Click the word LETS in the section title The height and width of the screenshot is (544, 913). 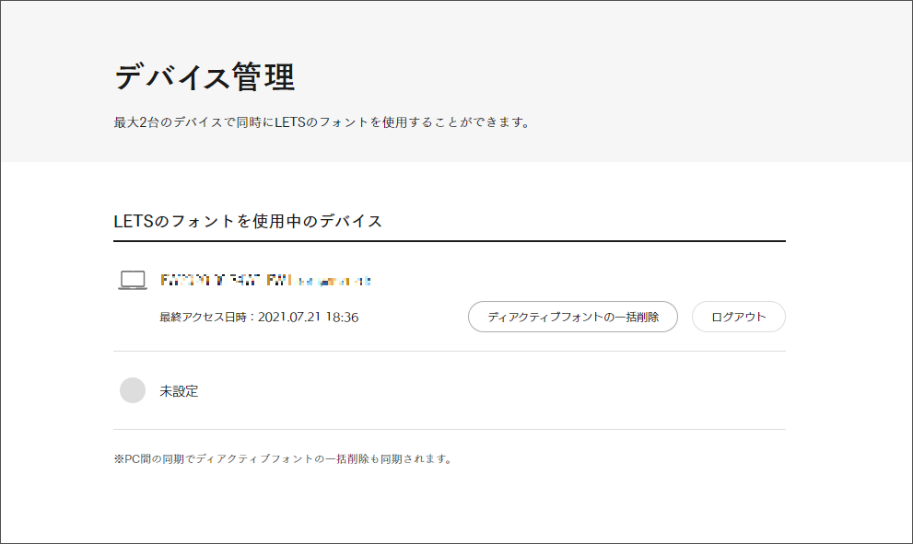[x=133, y=221]
